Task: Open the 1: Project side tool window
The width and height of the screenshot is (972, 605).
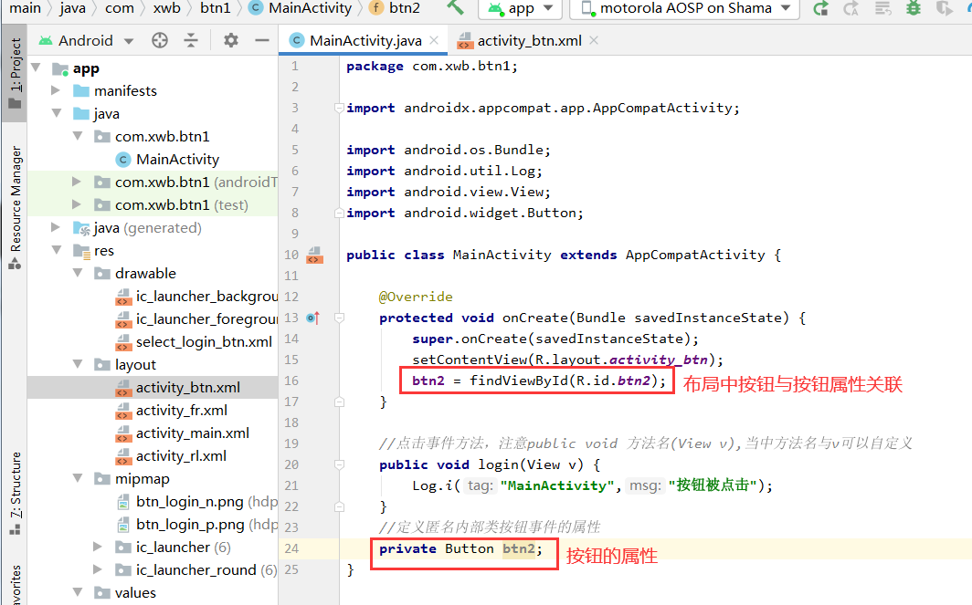Action: coord(15,71)
